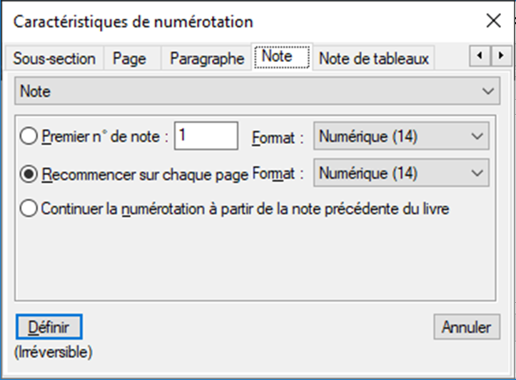The height and width of the screenshot is (380, 516).
Task: Open Format dropdown beside Premier n° de note
Action: (x=401, y=135)
